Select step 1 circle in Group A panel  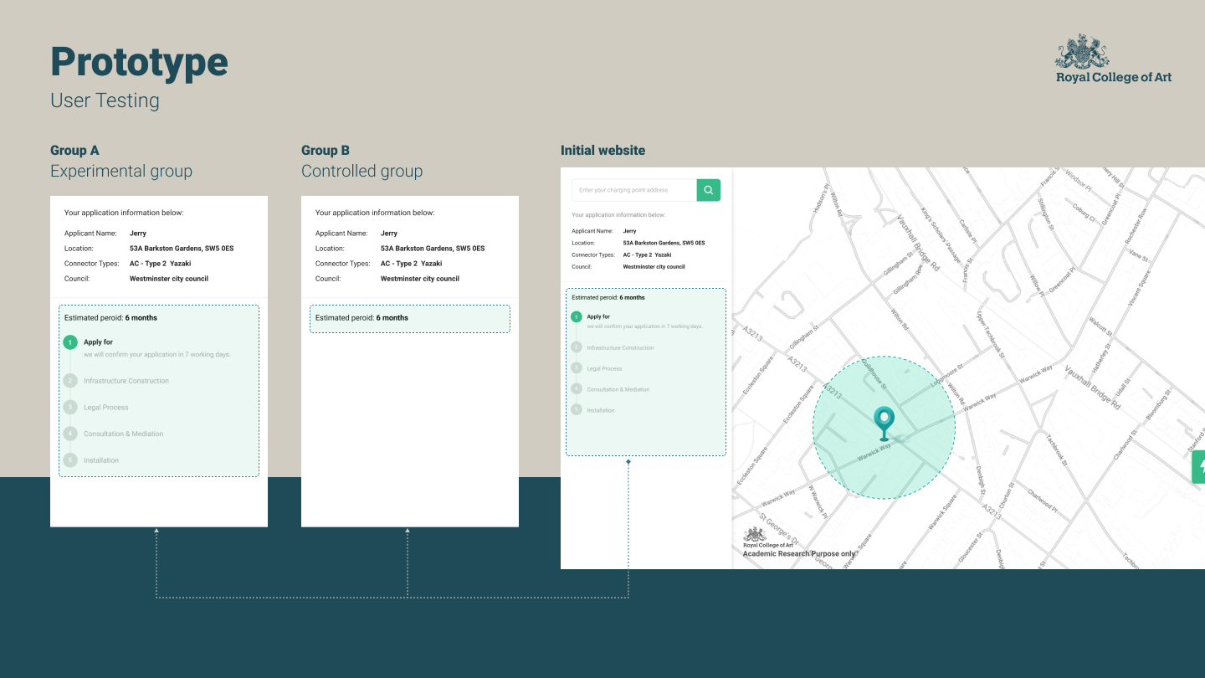[70, 342]
